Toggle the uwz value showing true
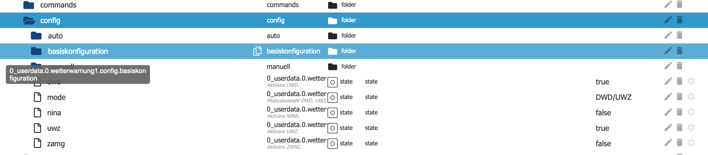Viewport: 708px width, 155px height. pyautogui.click(x=602, y=128)
